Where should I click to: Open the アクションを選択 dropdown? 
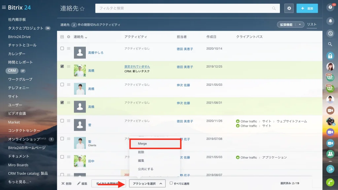147,183
